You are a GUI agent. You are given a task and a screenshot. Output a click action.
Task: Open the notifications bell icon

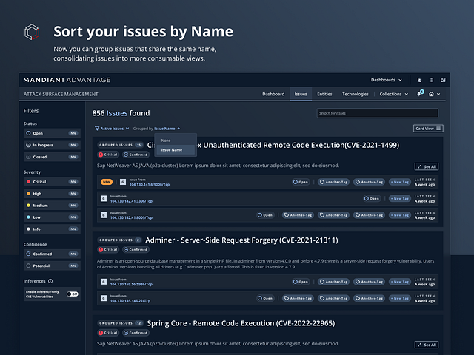(419, 94)
